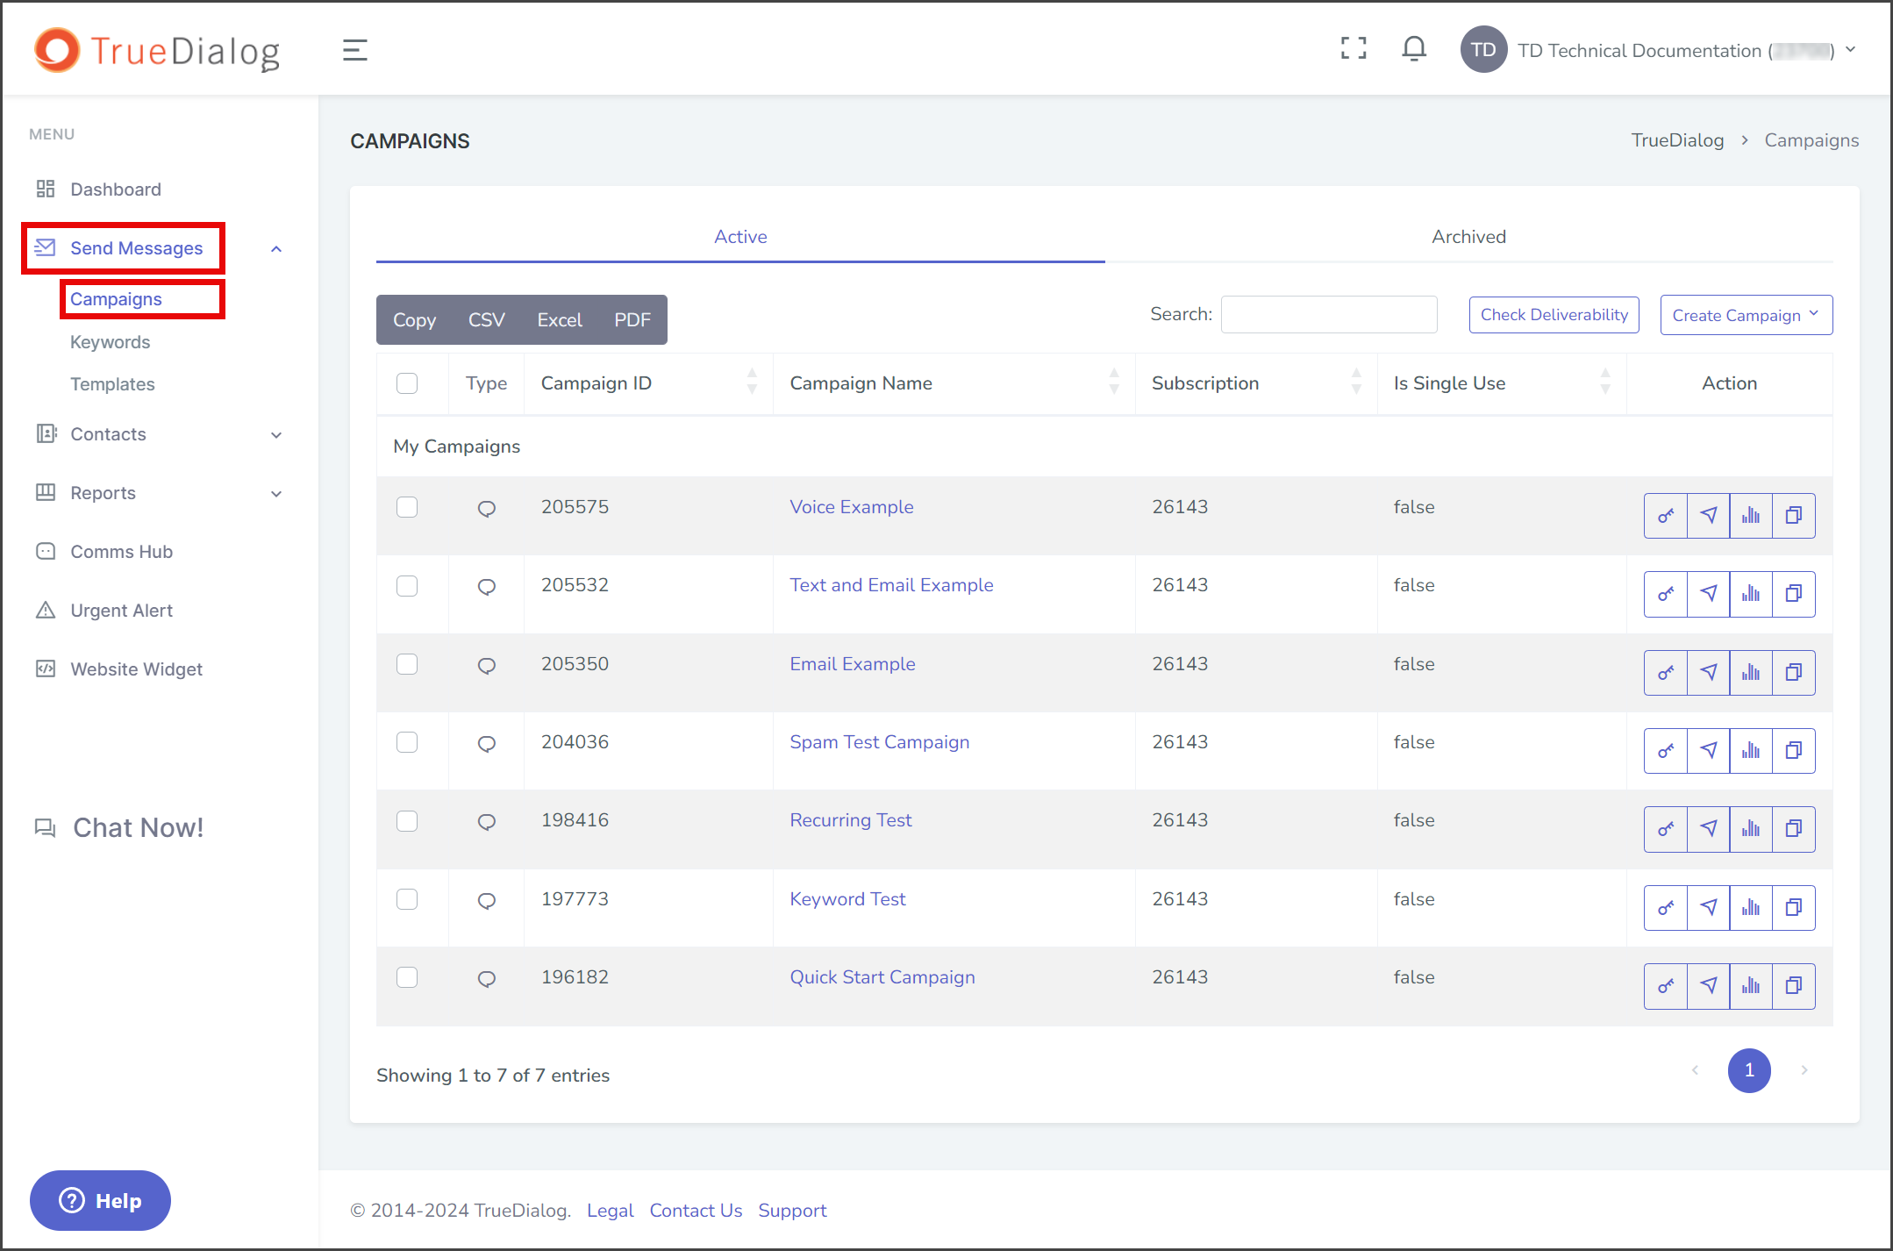Viewport: 1893px width, 1251px height.
Task: Check the box for campaign 198416
Action: coord(407,820)
